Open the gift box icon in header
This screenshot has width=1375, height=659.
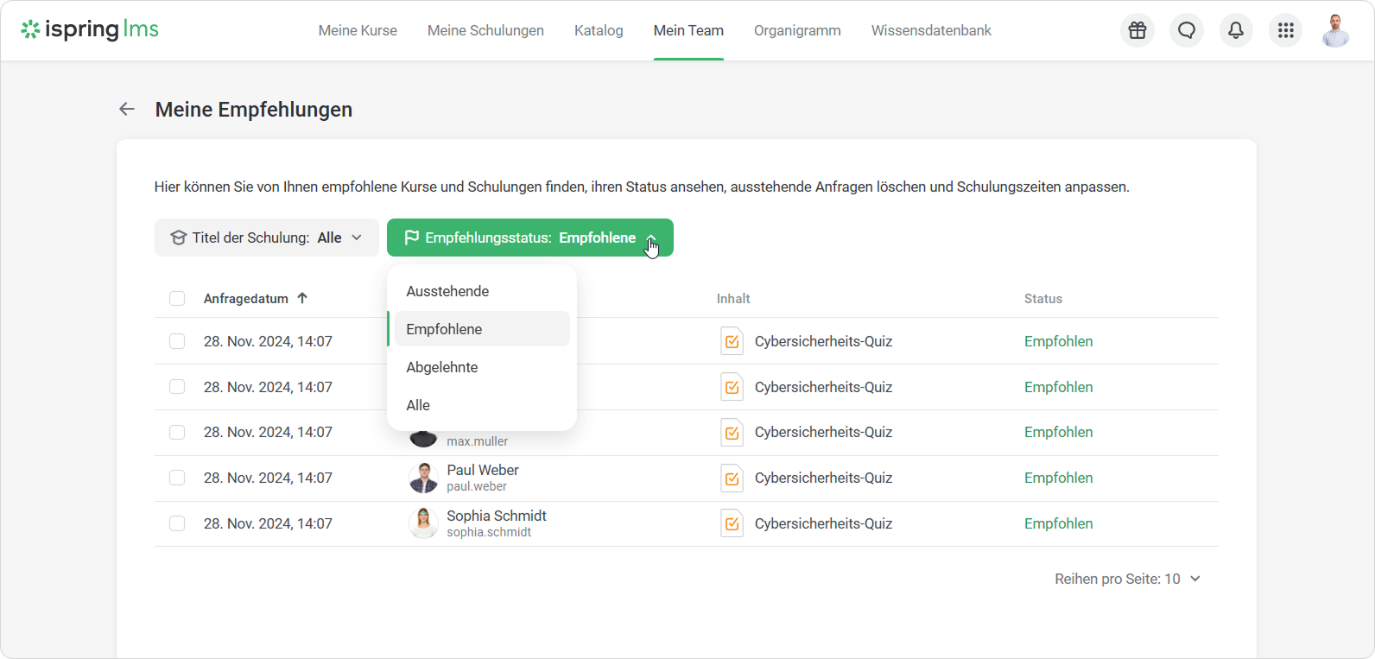(1137, 30)
